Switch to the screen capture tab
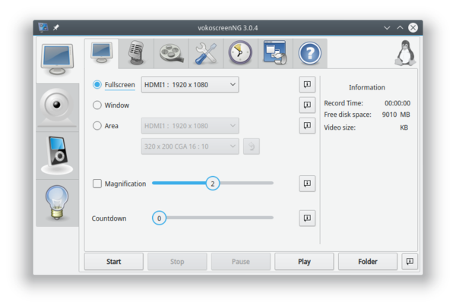 (102, 53)
